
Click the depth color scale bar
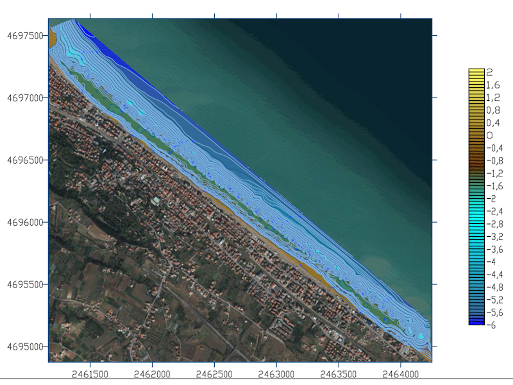[476, 197]
